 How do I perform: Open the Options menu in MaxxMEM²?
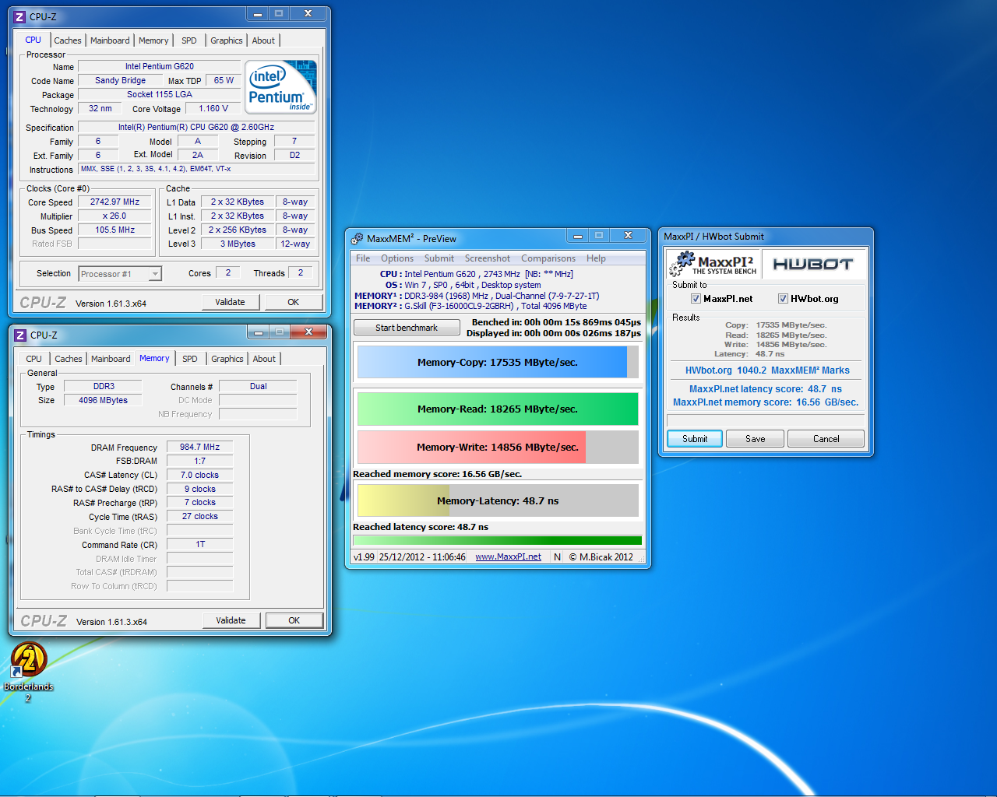pyautogui.click(x=397, y=258)
